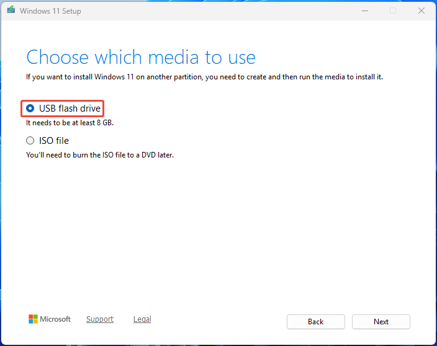Click the Windows 11 Setup title icon

(x=11, y=10)
